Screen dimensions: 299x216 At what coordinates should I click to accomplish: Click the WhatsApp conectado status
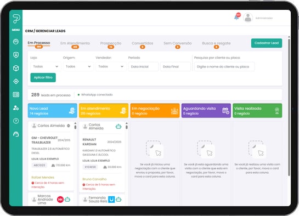coord(95,95)
